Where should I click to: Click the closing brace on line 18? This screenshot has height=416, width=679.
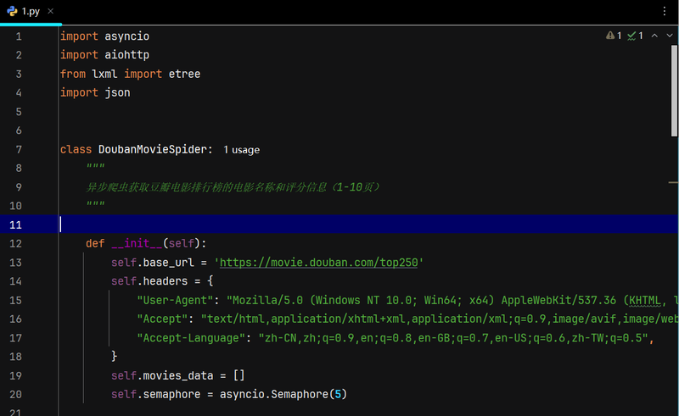coord(115,357)
